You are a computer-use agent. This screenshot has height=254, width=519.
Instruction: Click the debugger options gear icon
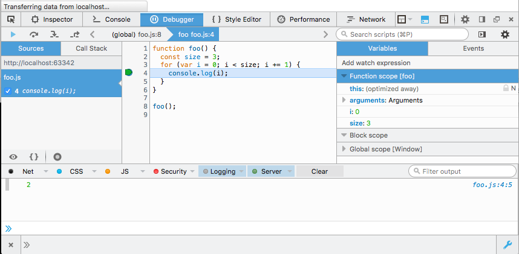[x=504, y=34]
